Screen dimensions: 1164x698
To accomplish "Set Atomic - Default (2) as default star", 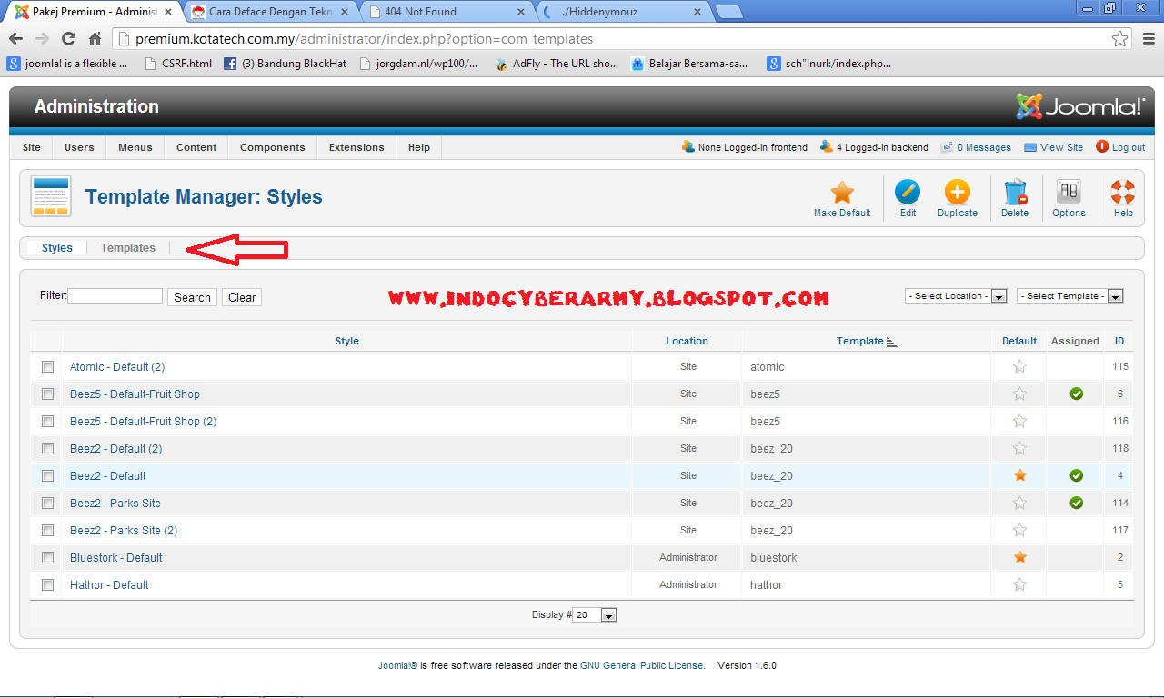I will (1019, 366).
